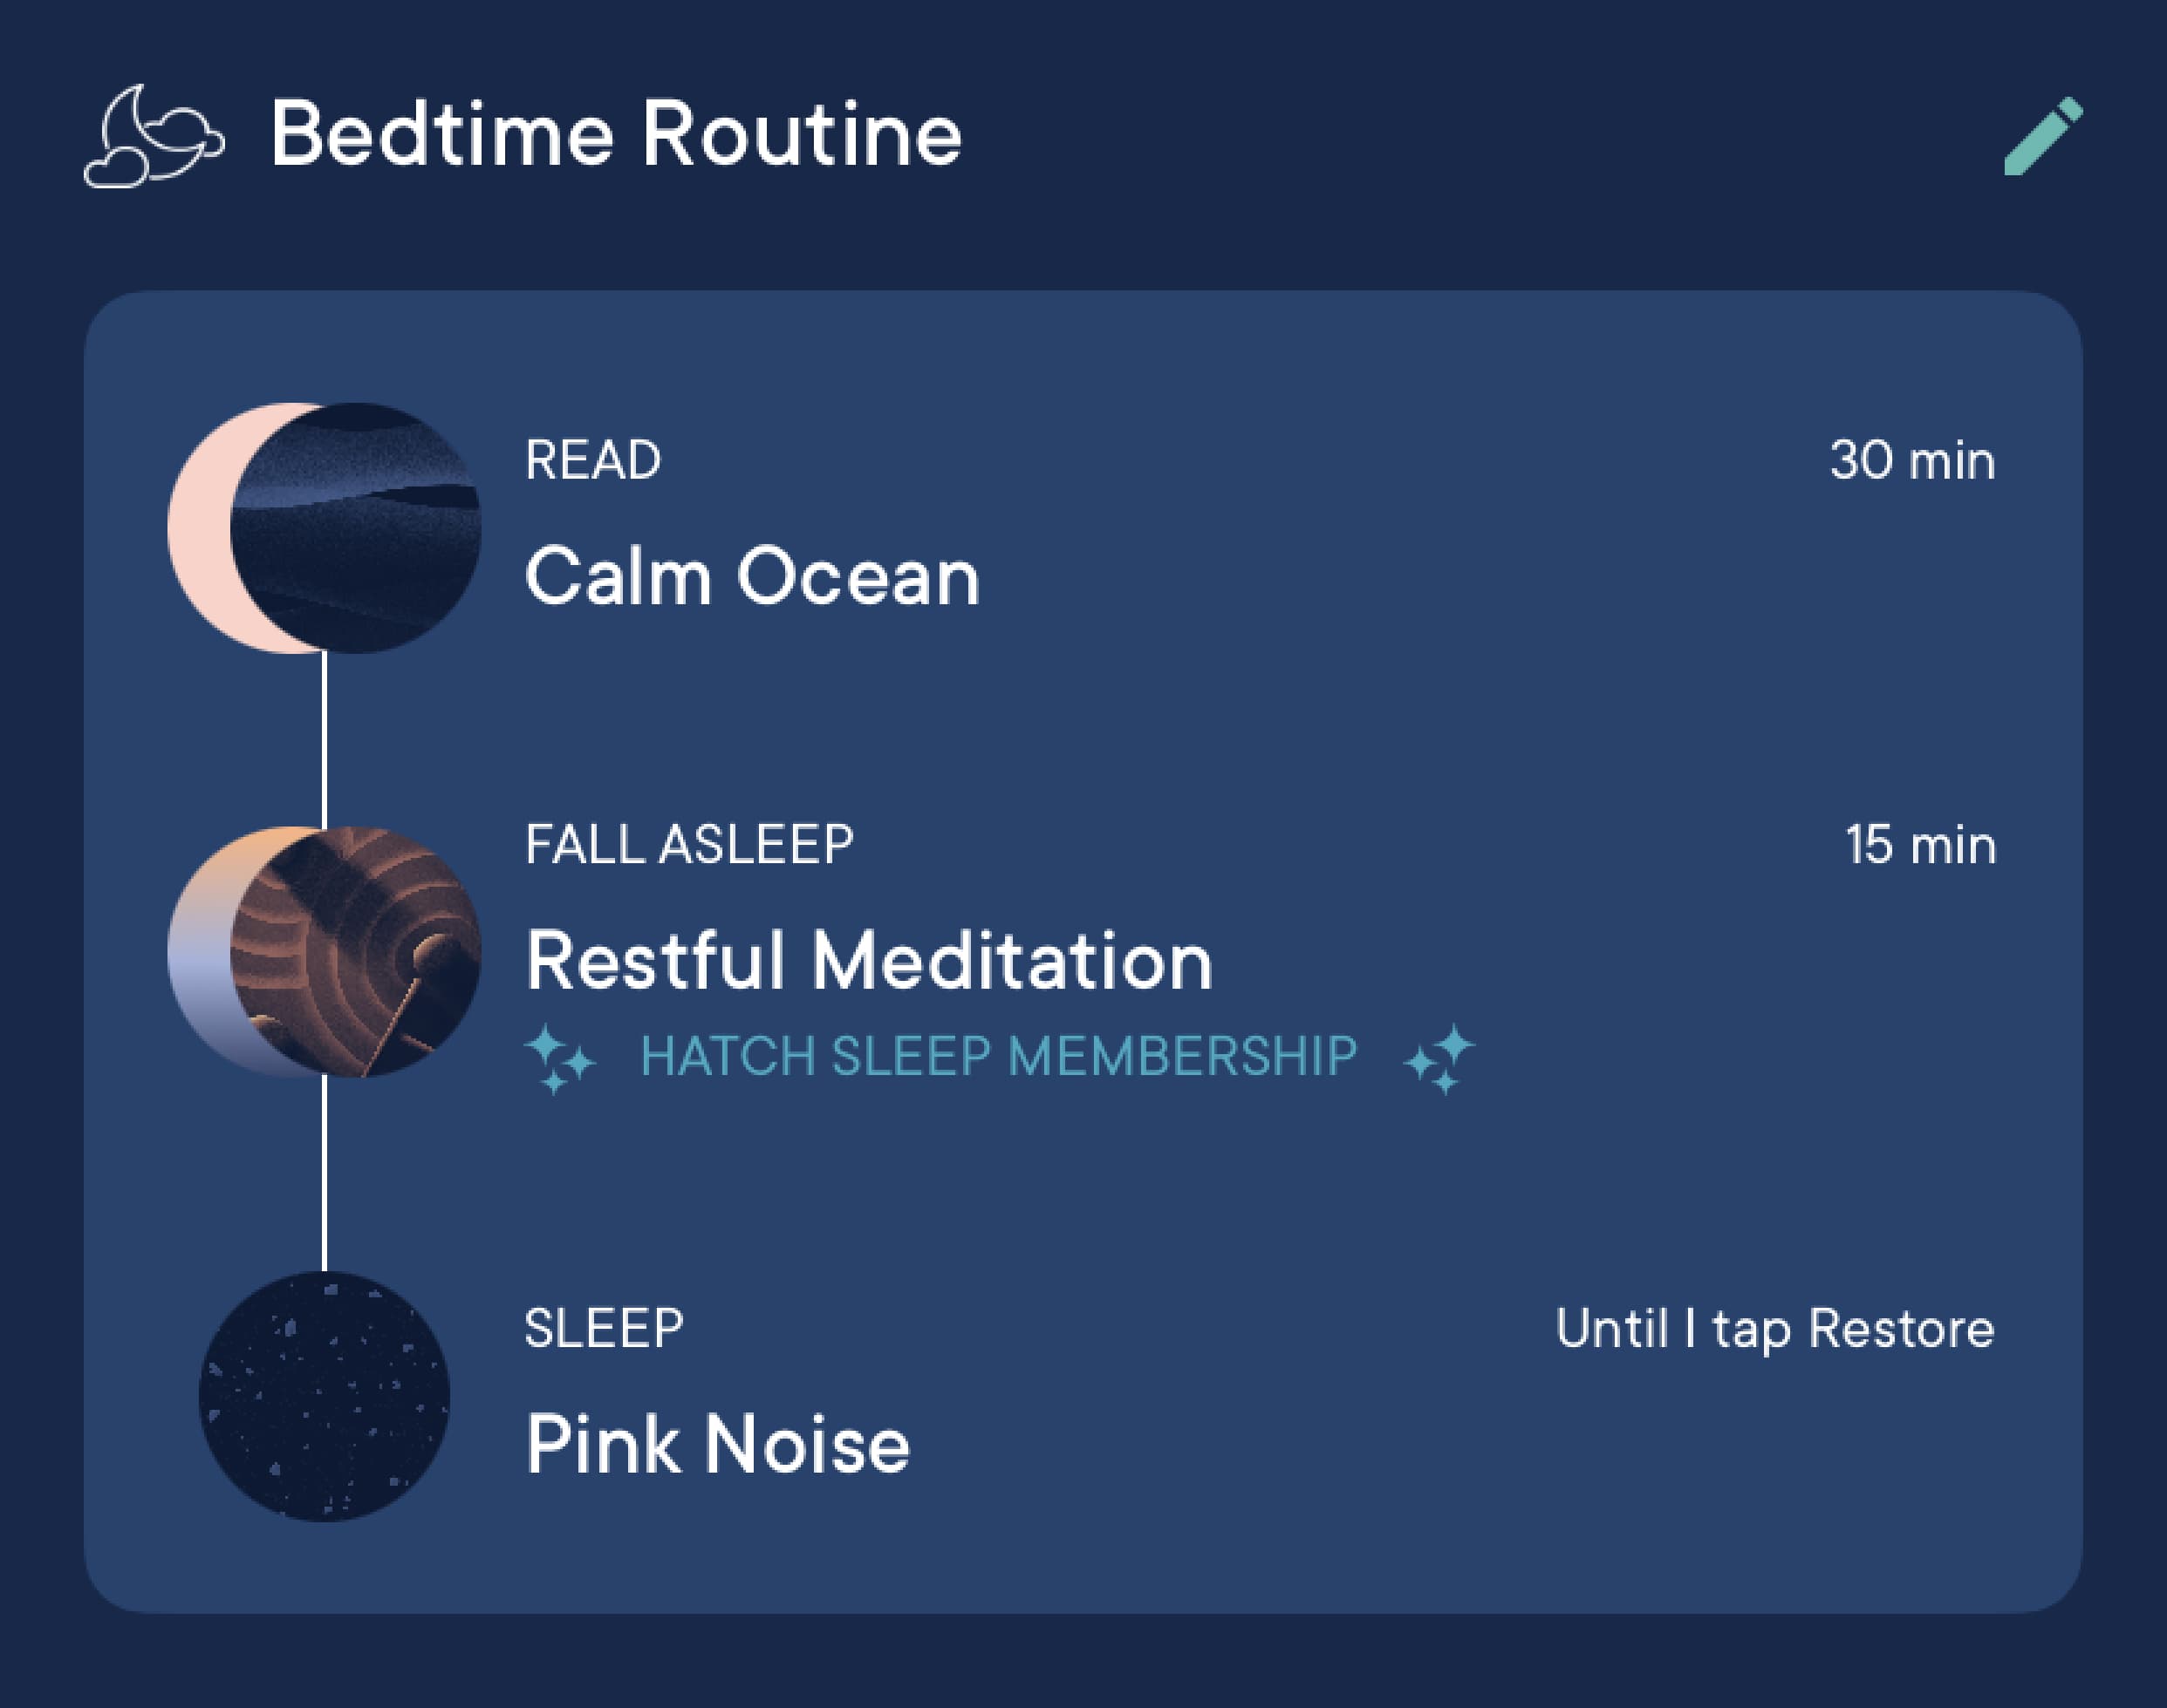This screenshot has height=1708, width=2167.
Task: Adjust the 15 min fall asleep duration
Action: [1921, 844]
